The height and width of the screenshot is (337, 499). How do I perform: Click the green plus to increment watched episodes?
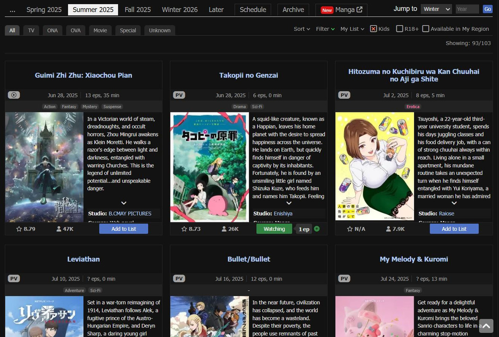(x=317, y=229)
